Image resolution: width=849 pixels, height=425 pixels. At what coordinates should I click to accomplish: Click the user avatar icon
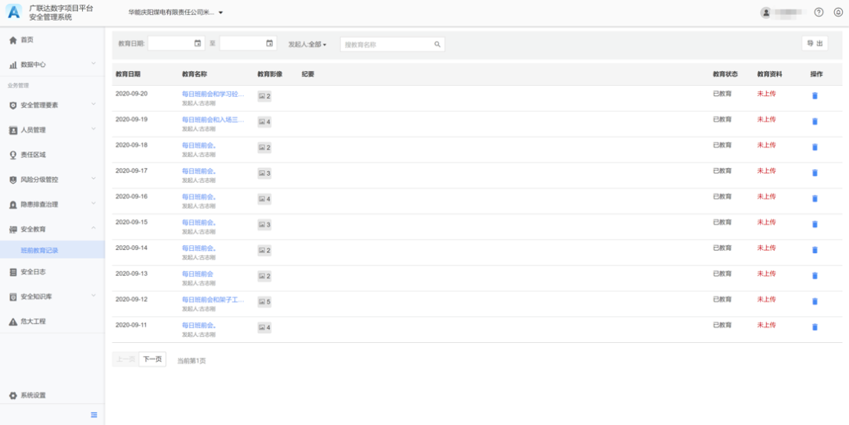pos(765,13)
